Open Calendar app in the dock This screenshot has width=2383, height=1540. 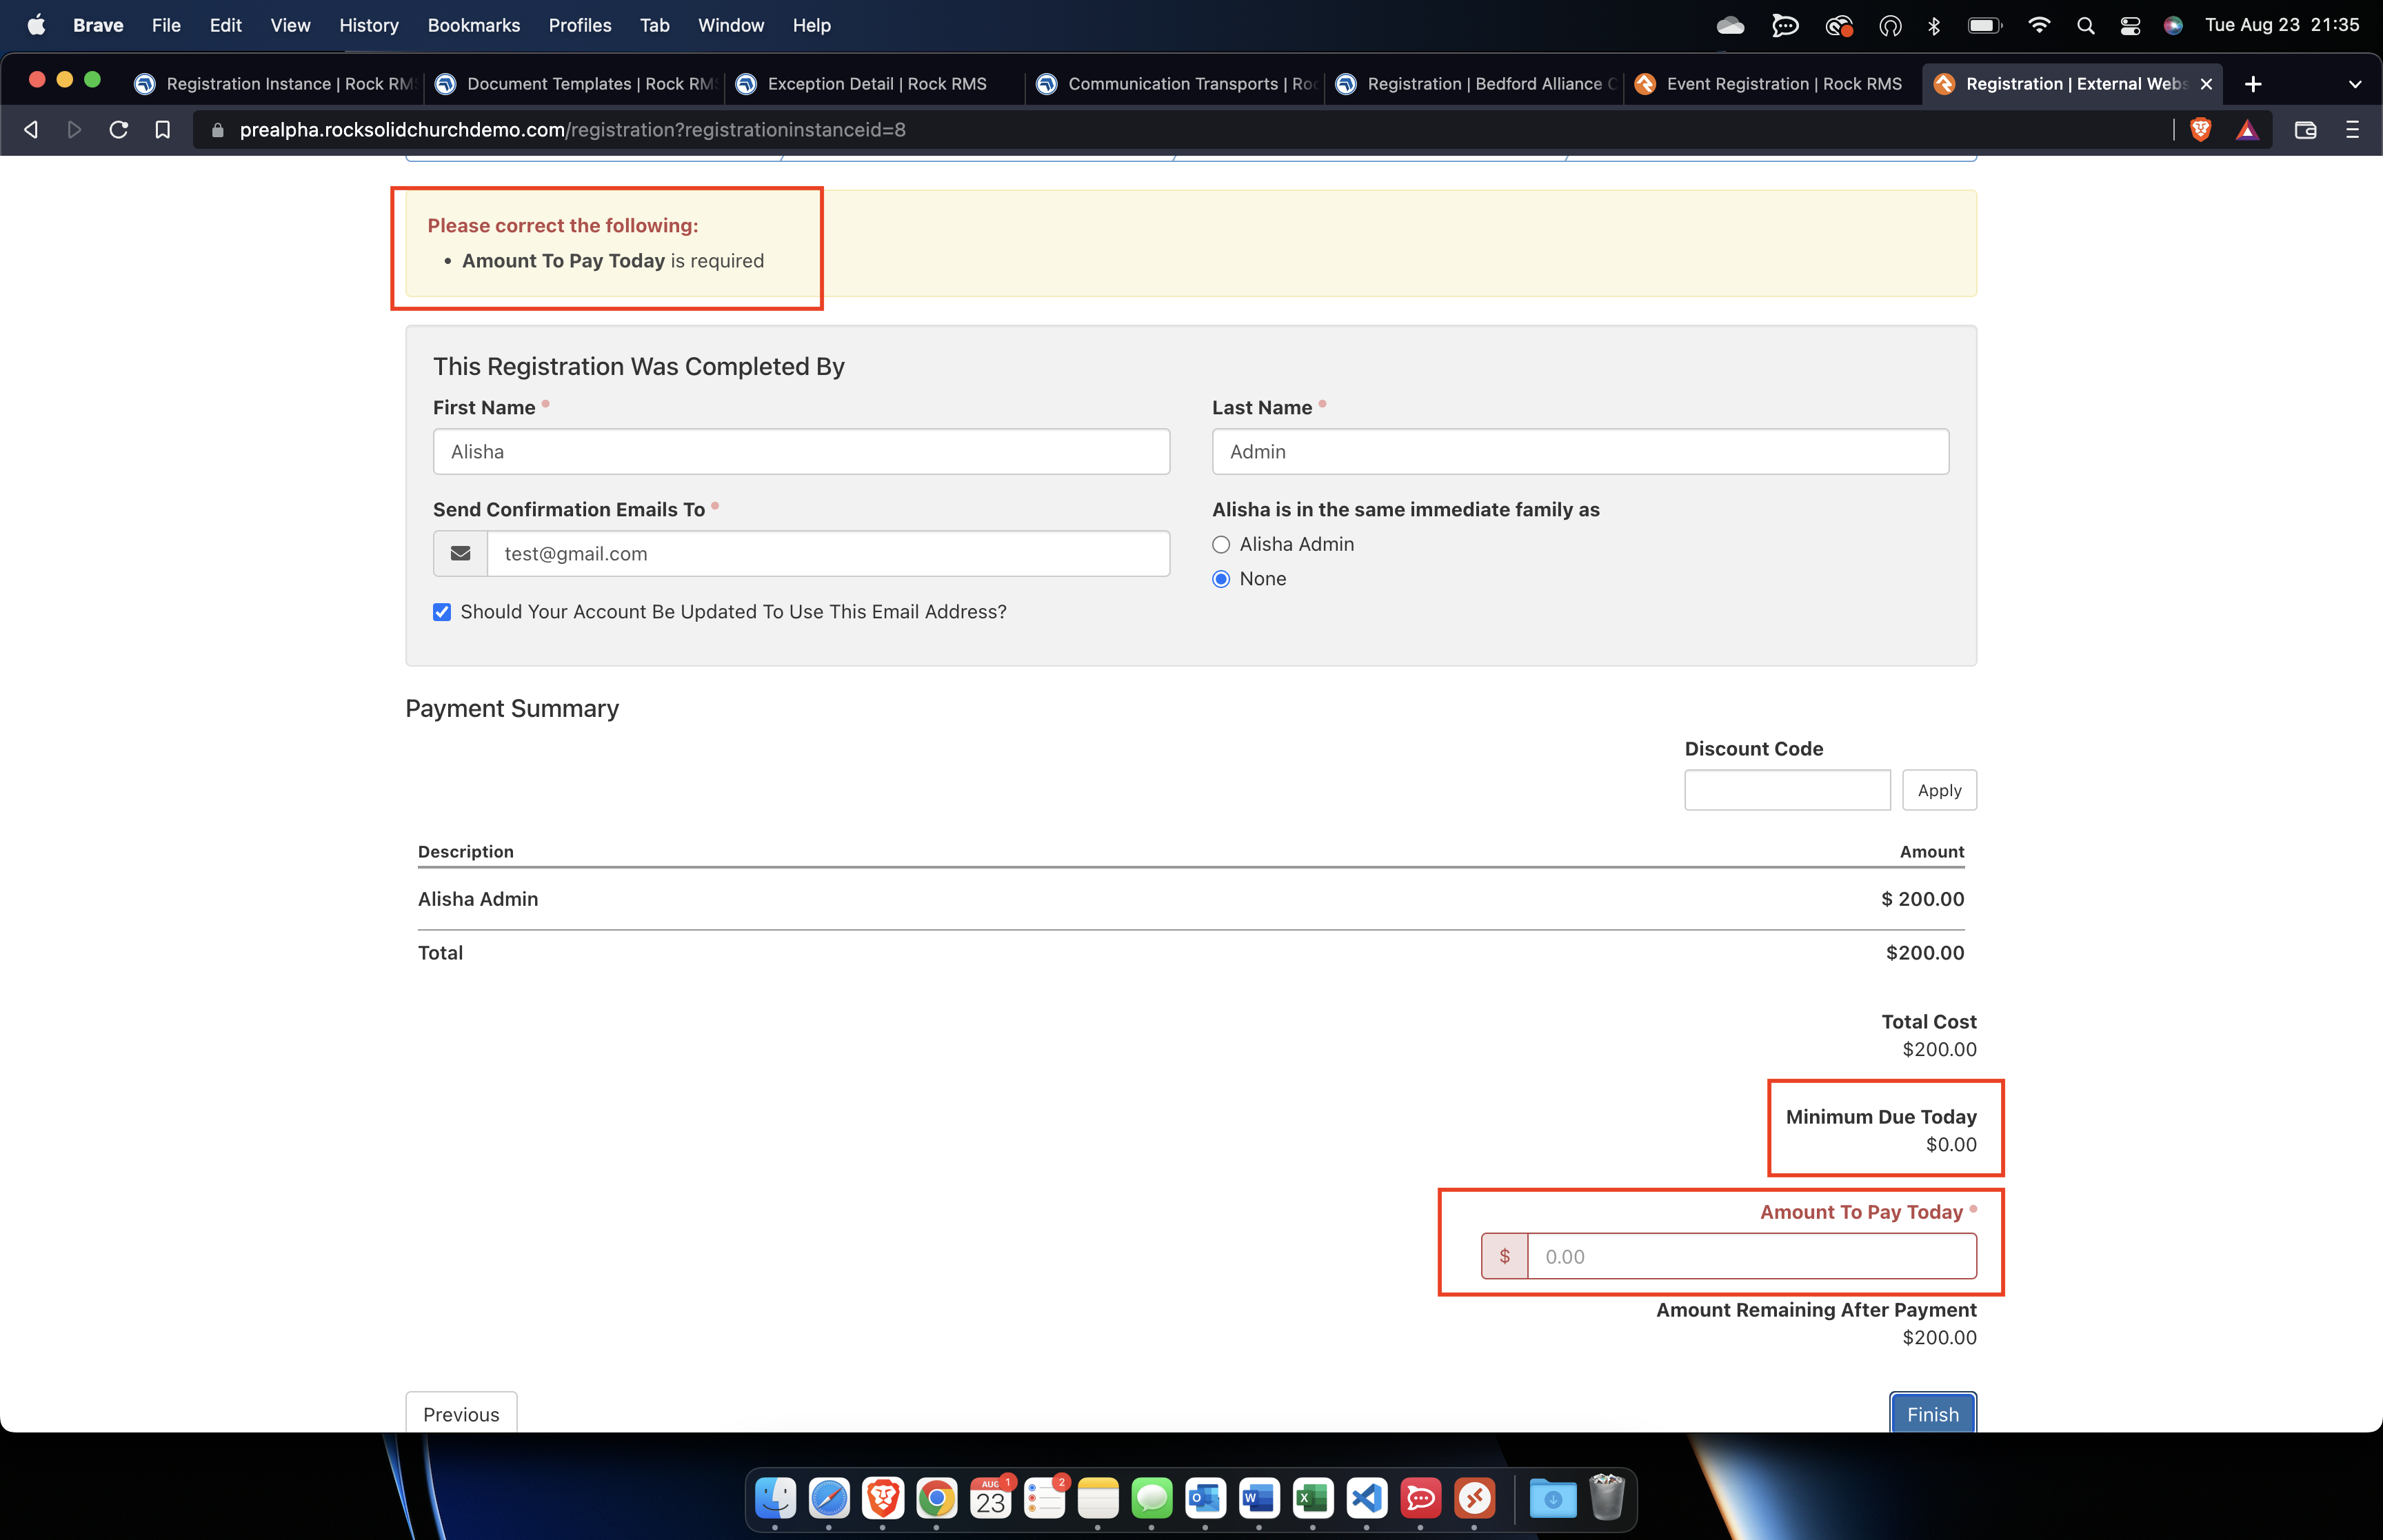pyautogui.click(x=990, y=1498)
